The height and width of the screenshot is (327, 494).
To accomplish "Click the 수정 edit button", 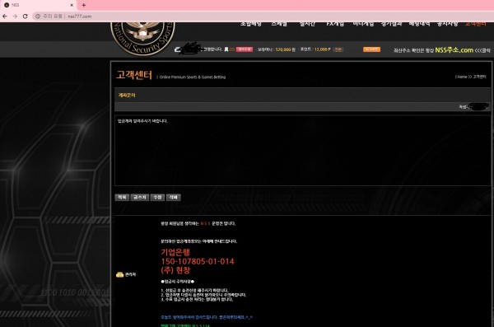I will coord(157,198).
